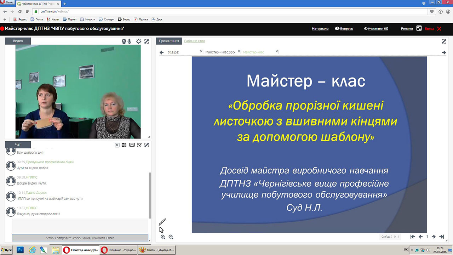
Task: Open video settings gear icon
Action: tap(138, 41)
